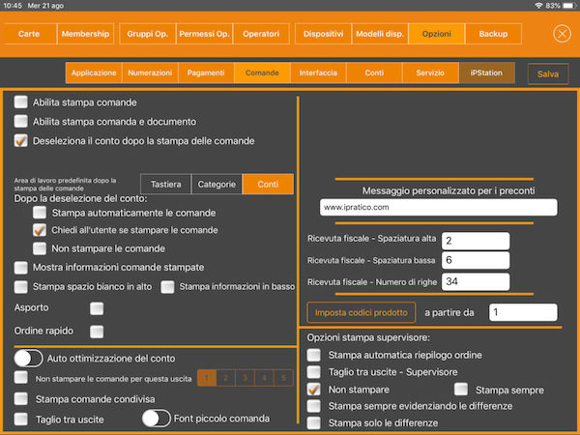The image size is (580, 435).
Task: Focus the Spaziatura alta value field
Action: click(x=476, y=241)
